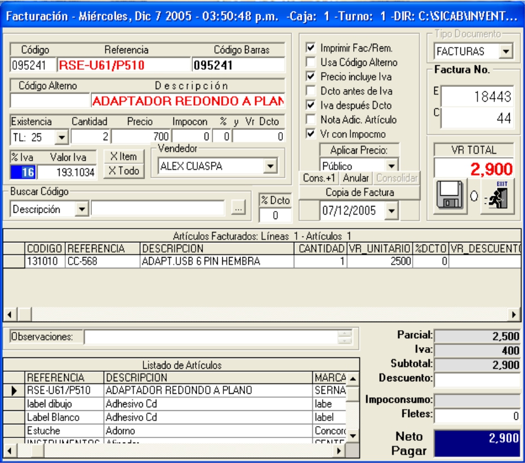
Task: Check the Dcto antes de Iva box
Action: (x=310, y=90)
